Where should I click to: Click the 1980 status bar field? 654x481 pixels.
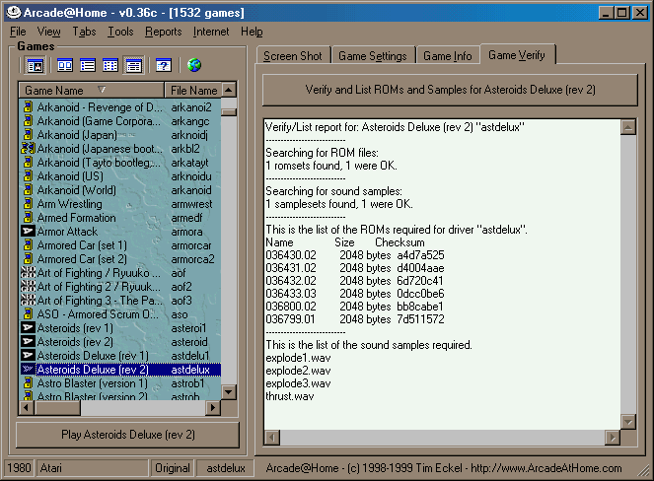(19, 468)
